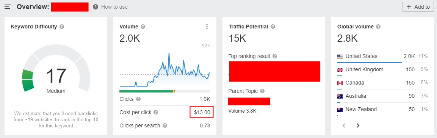
Task: Click the Parent Topic help icon
Action: click(x=262, y=91)
